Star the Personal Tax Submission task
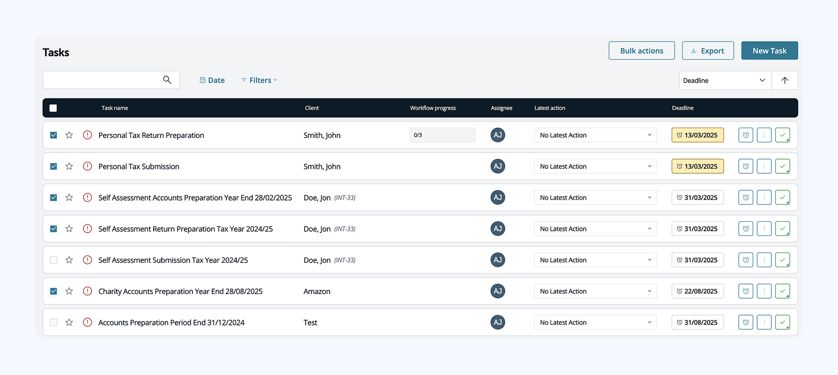 tap(69, 166)
